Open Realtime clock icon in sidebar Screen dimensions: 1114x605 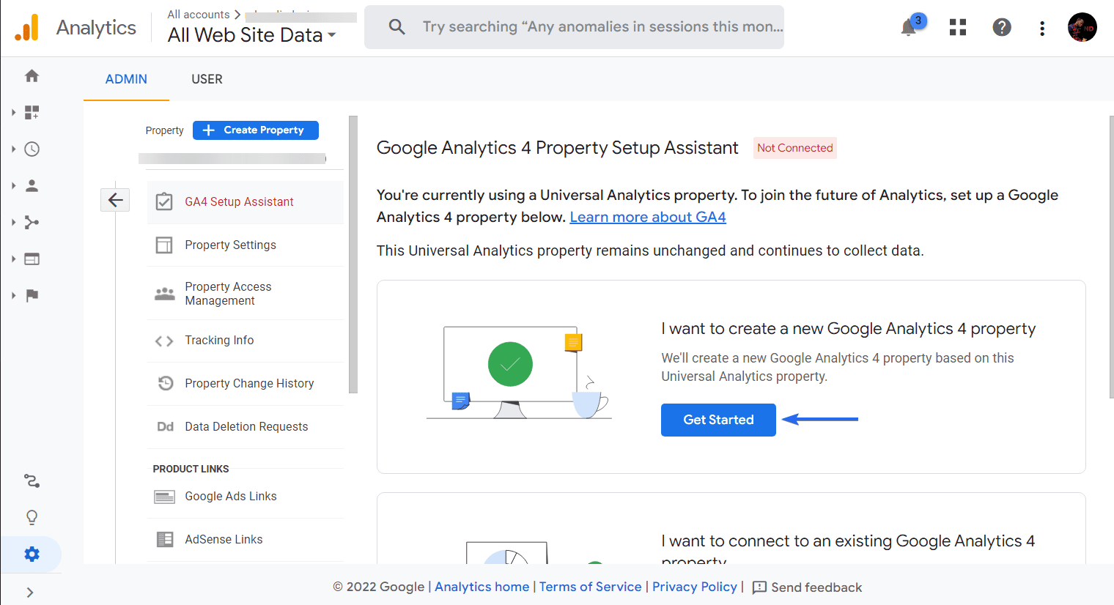[x=32, y=149]
